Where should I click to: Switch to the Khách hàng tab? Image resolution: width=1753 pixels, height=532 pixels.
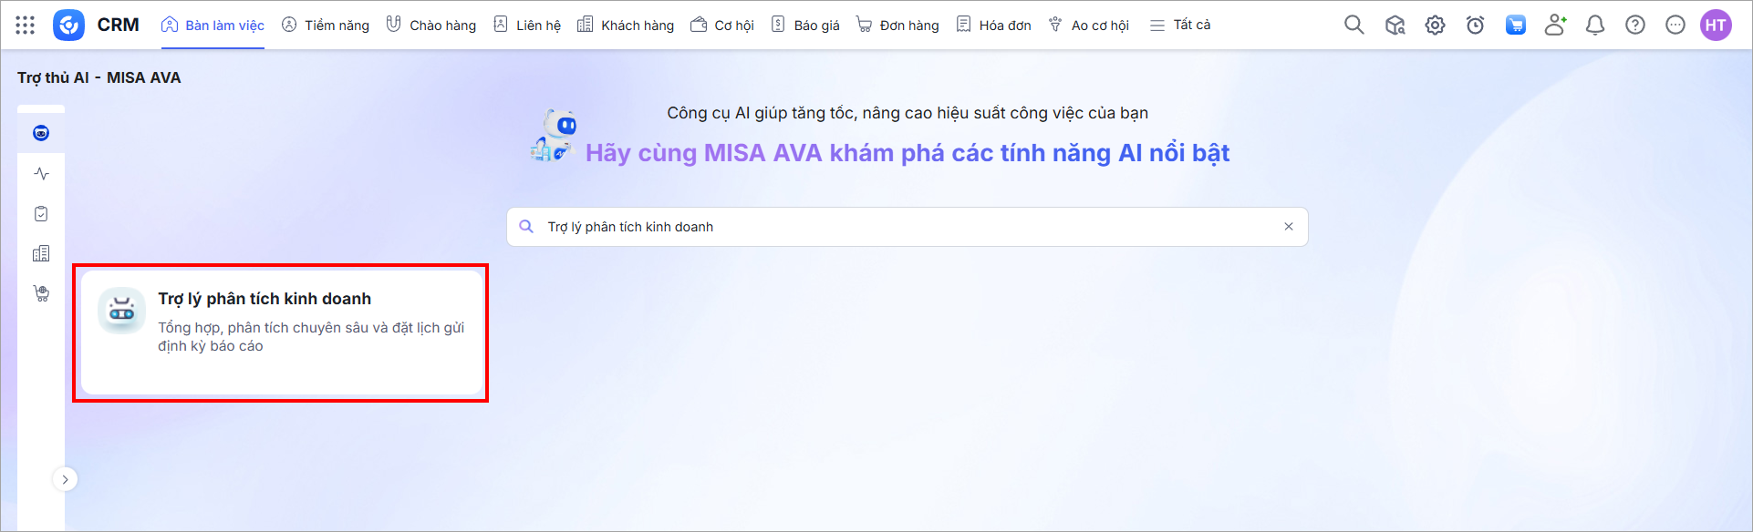(626, 26)
